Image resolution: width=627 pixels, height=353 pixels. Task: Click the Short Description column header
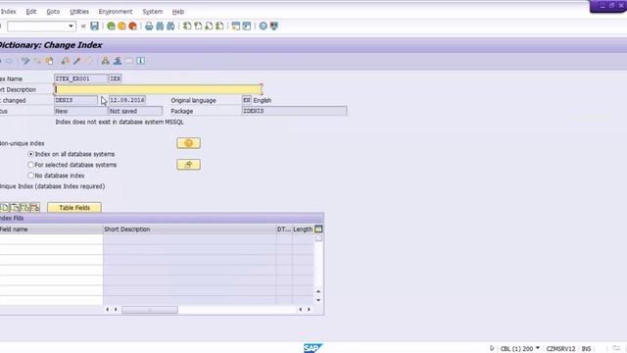tap(189, 229)
